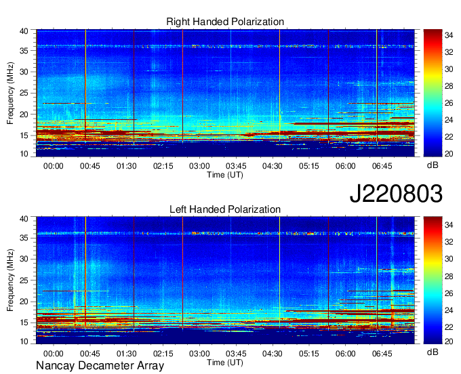
Task: Click the 15 MHz tick on the Right Handed plot
Action: pyautogui.click(x=24, y=136)
